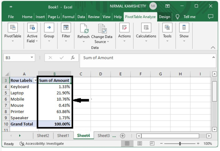Screen dimensions: 220x151
Task: Select the Printer cell
Action: (24, 112)
